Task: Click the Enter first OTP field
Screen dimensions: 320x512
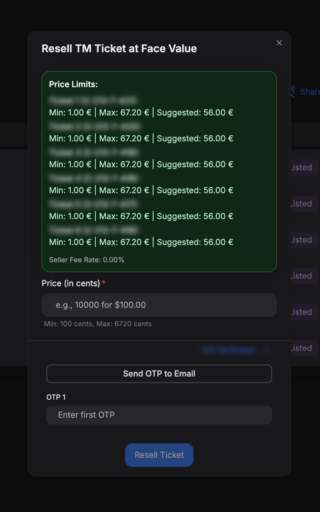Action: coord(159,415)
